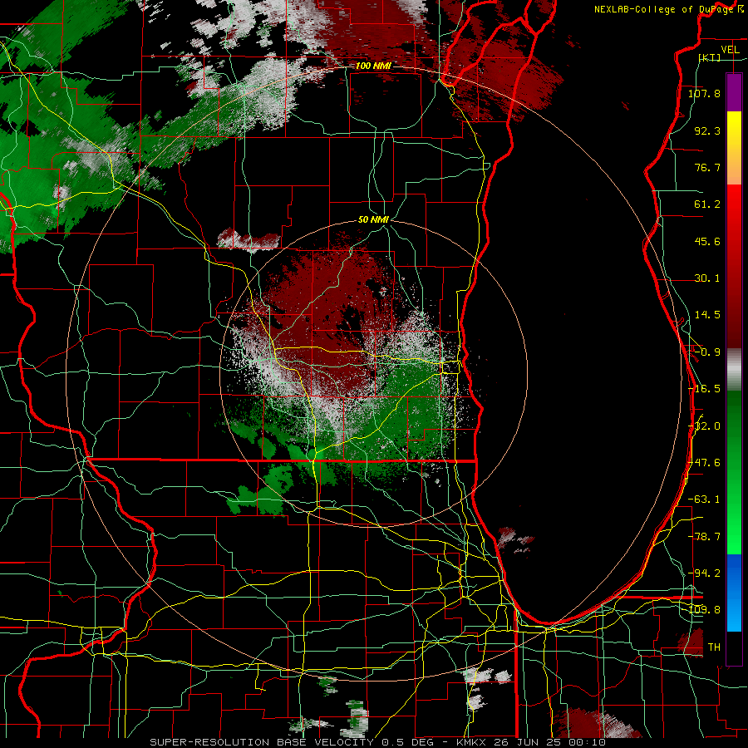Click the 107.8 value on velocity scale

[704, 93]
